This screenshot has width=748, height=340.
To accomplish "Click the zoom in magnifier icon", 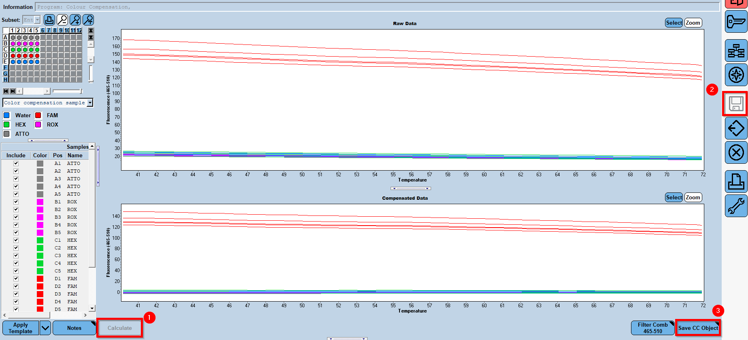I will point(75,20).
